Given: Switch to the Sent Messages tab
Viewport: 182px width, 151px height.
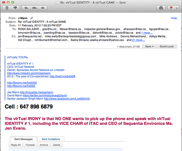Looking at the screenshot, I should point(23,139).
